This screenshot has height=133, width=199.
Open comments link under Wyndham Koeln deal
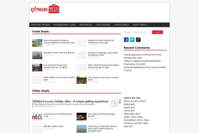click(x=49, y=55)
